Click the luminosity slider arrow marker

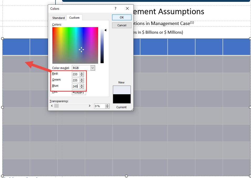[106, 30]
